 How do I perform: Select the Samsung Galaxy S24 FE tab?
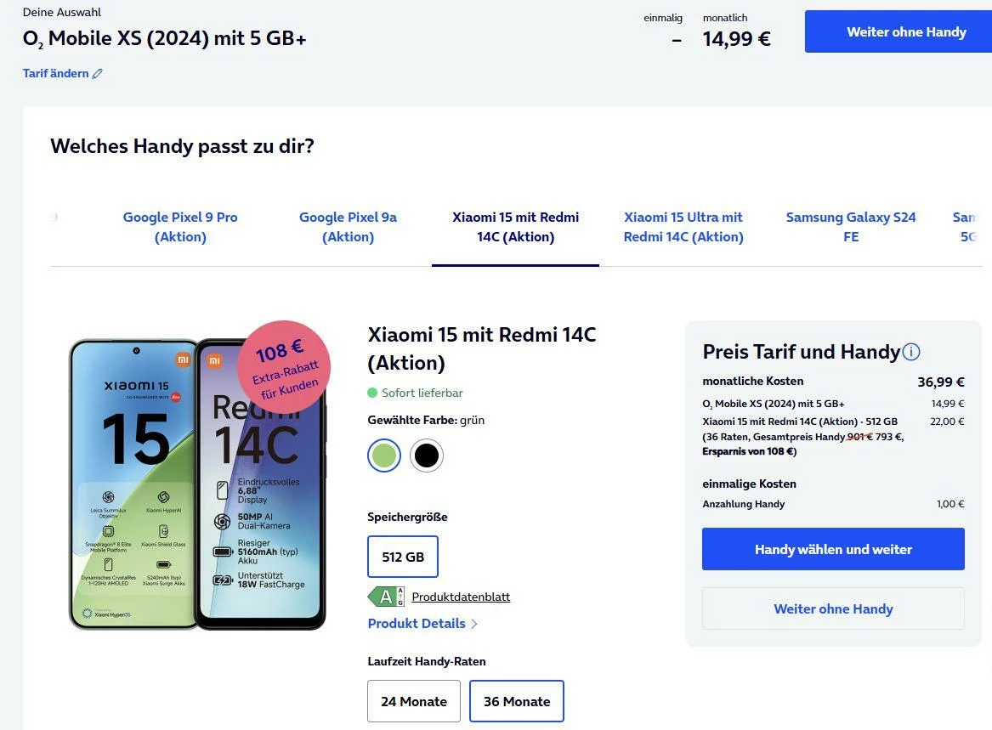851,227
